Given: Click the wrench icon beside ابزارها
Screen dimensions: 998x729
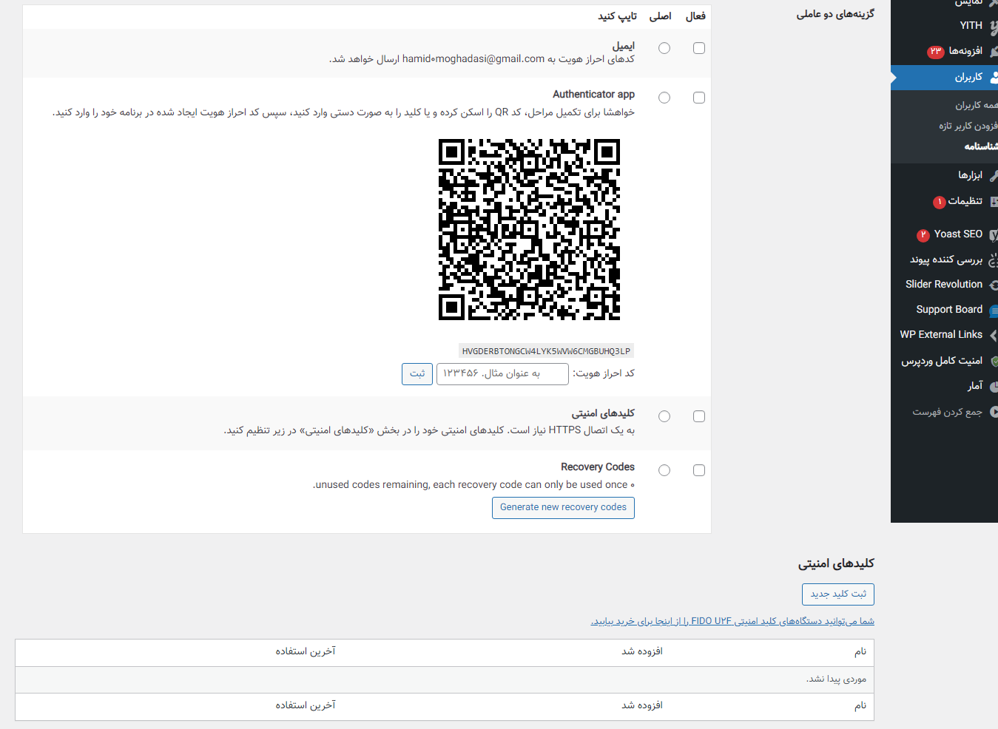Looking at the screenshot, I should [994, 175].
